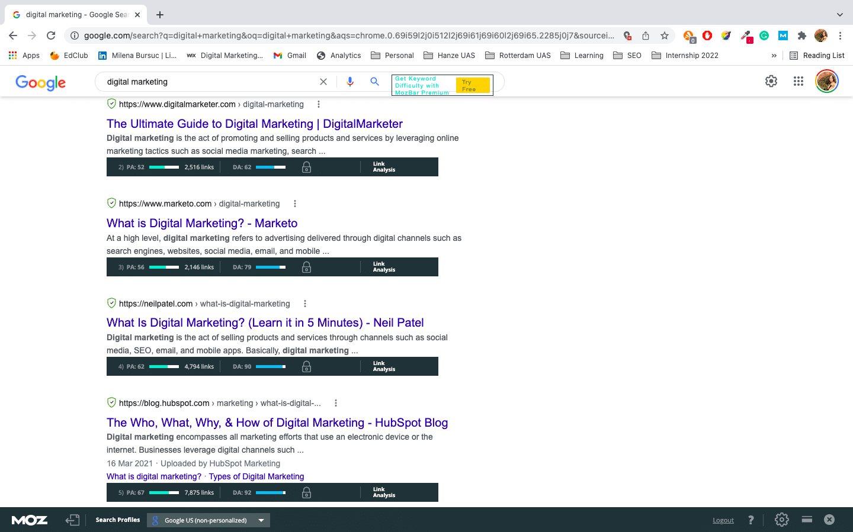Click the Grammarly extension icon
Image resolution: width=853 pixels, height=532 pixels.
764,36
